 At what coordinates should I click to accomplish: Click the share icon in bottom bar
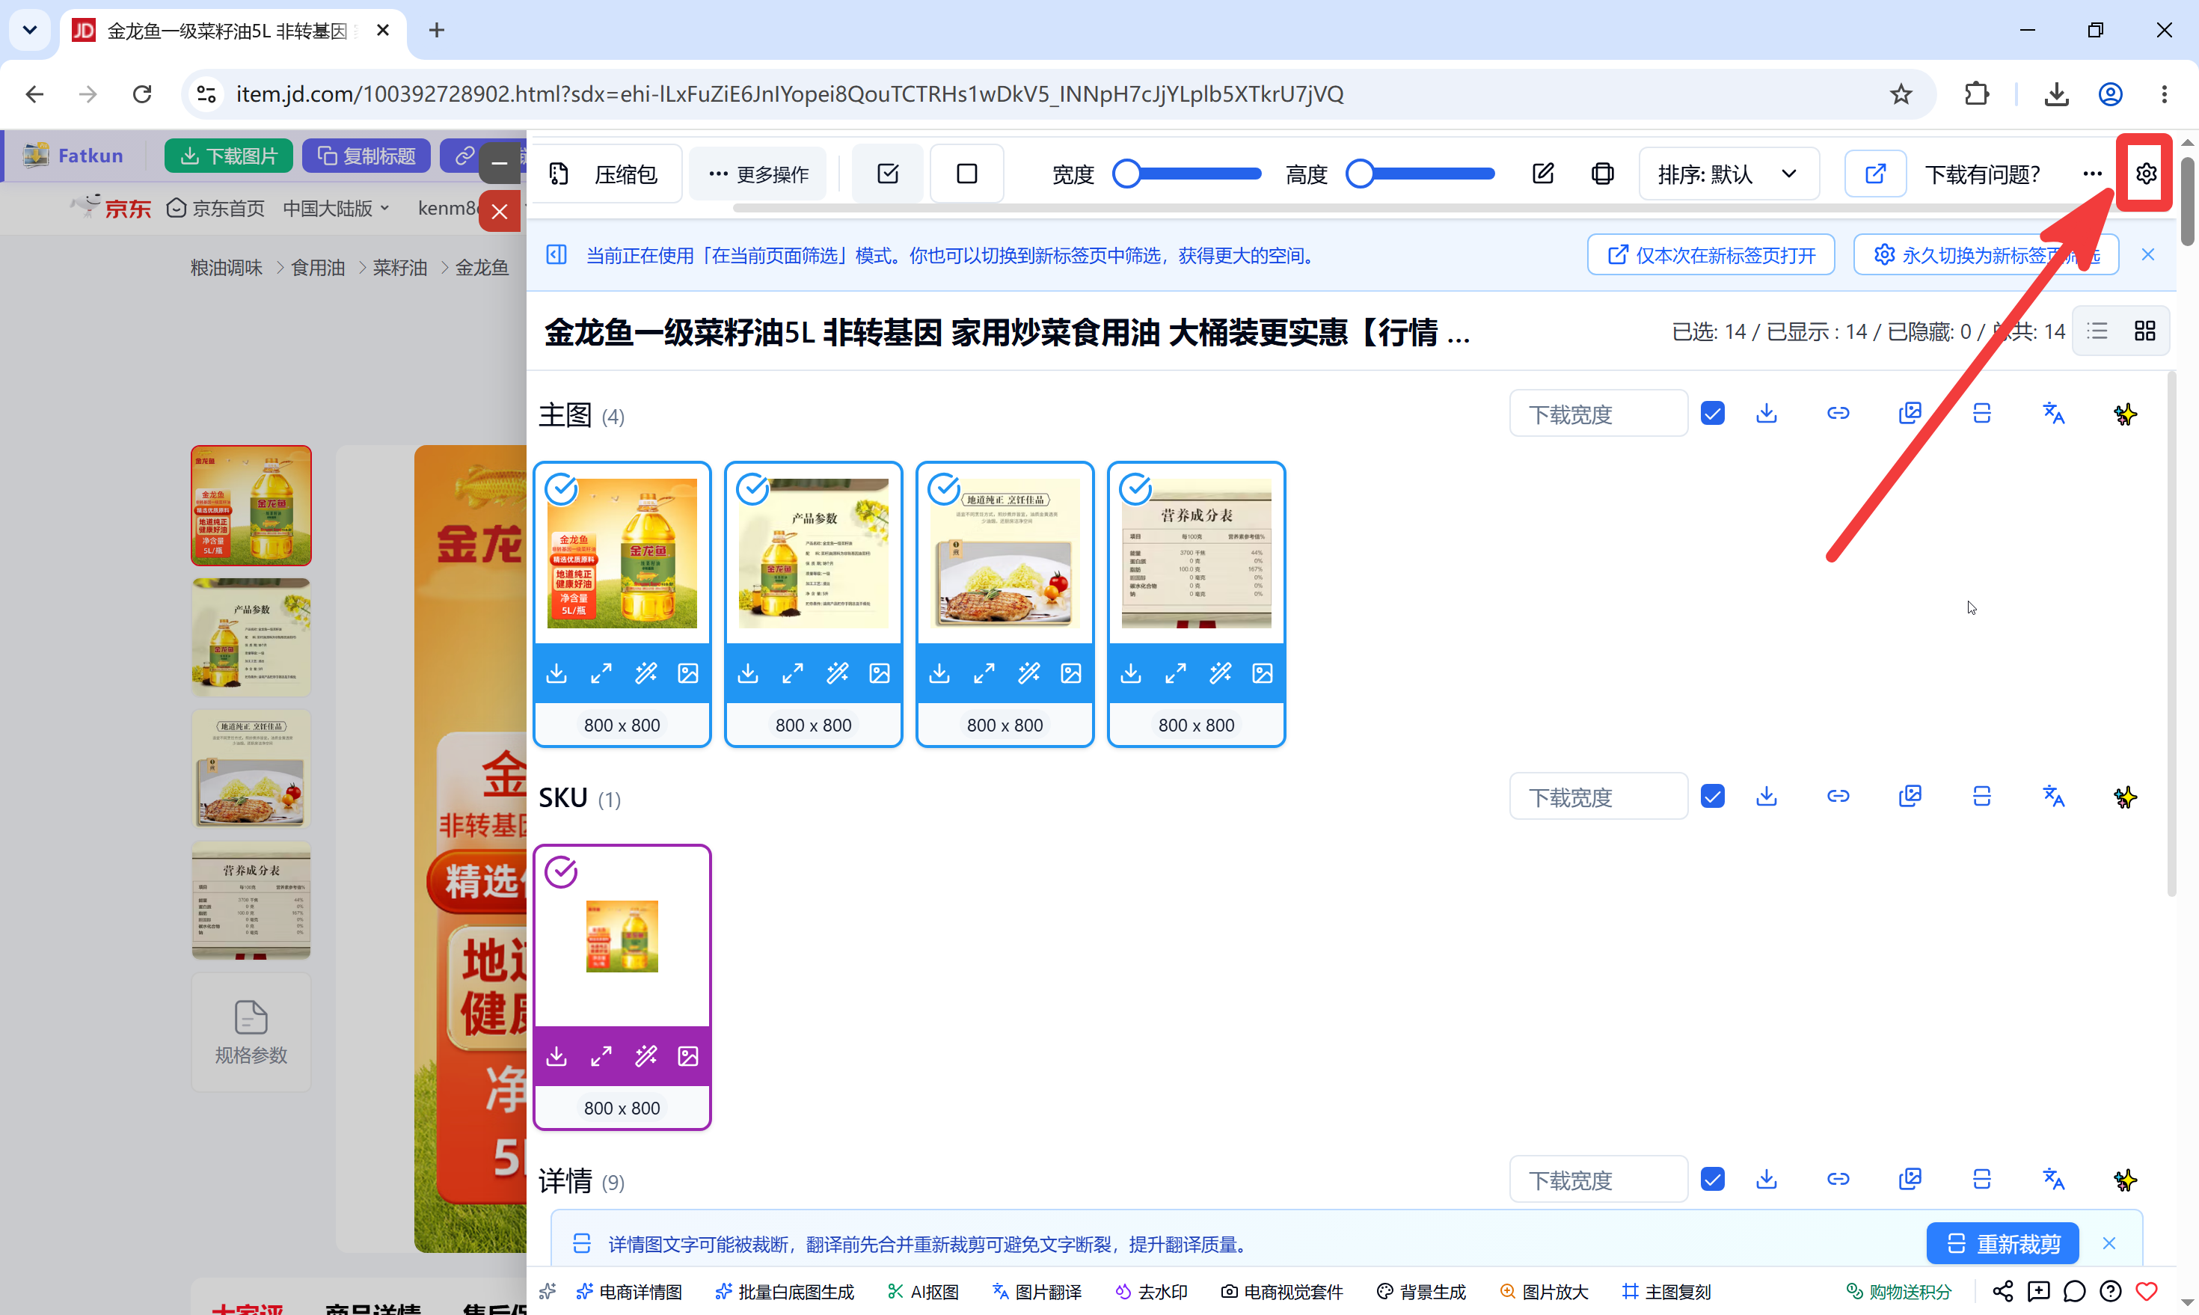coord(2002,1292)
